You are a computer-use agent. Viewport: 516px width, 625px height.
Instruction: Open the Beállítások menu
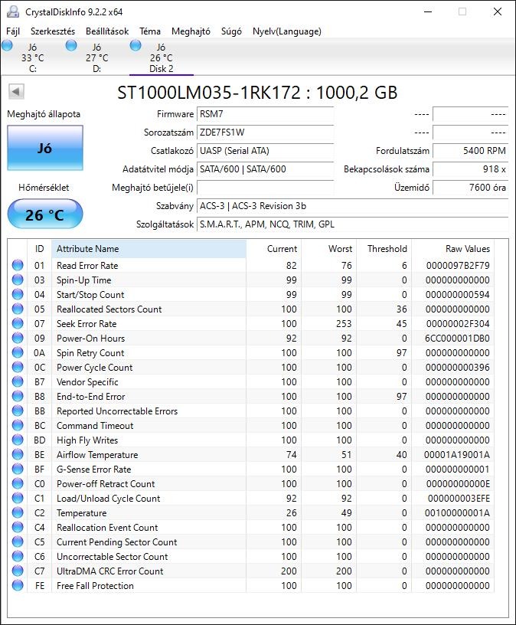pos(107,31)
